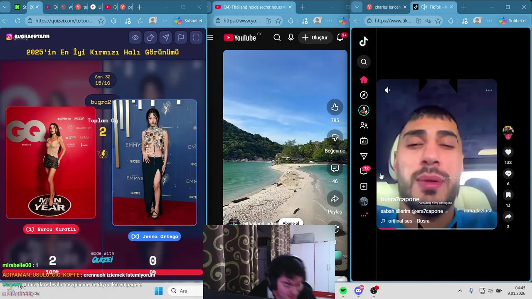Click the Oluştur create button on YouTube
532x299 pixels.
pos(315,37)
